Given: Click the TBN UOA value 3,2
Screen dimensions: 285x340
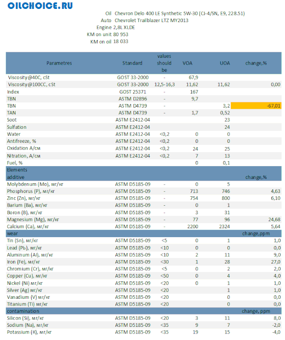Looking at the screenshot, I should pos(226,106).
